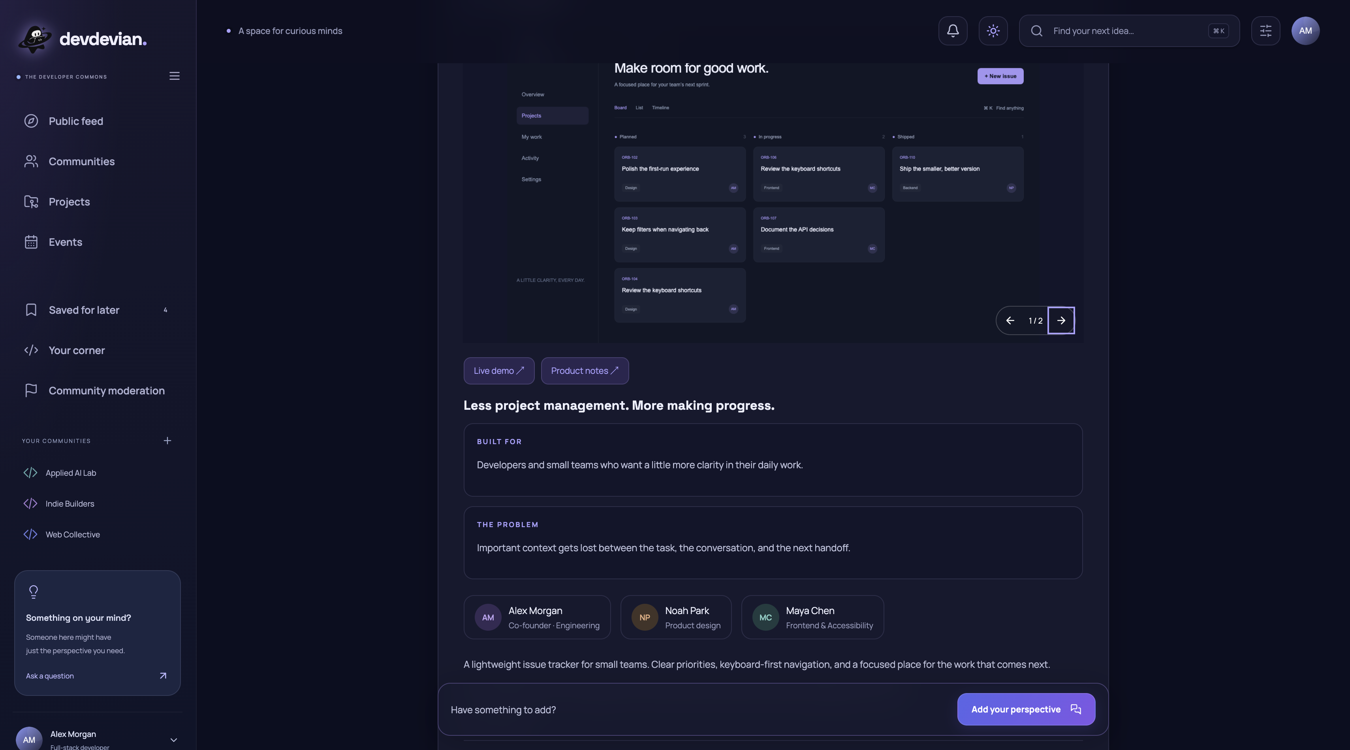1350x750 pixels.
Task: Open the AM profile avatar in the top bar
Action: pyautogui.click(x=1305, y=31)
